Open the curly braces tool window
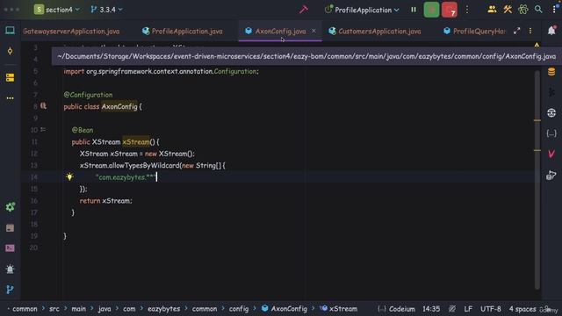This screenshot has height=316, width=562. (x=551, y=133)
